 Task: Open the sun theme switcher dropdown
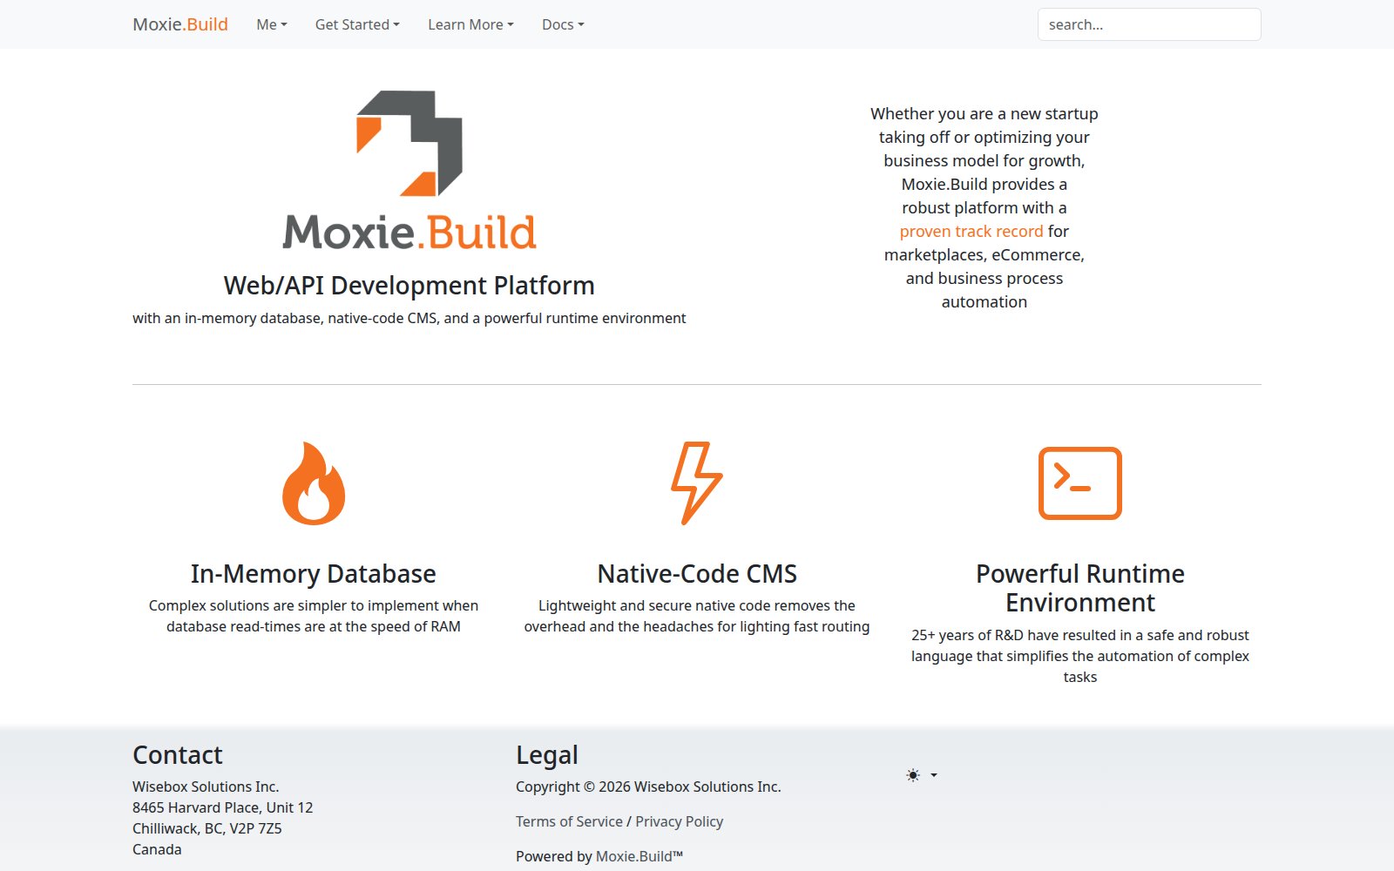tap(922, 775)
